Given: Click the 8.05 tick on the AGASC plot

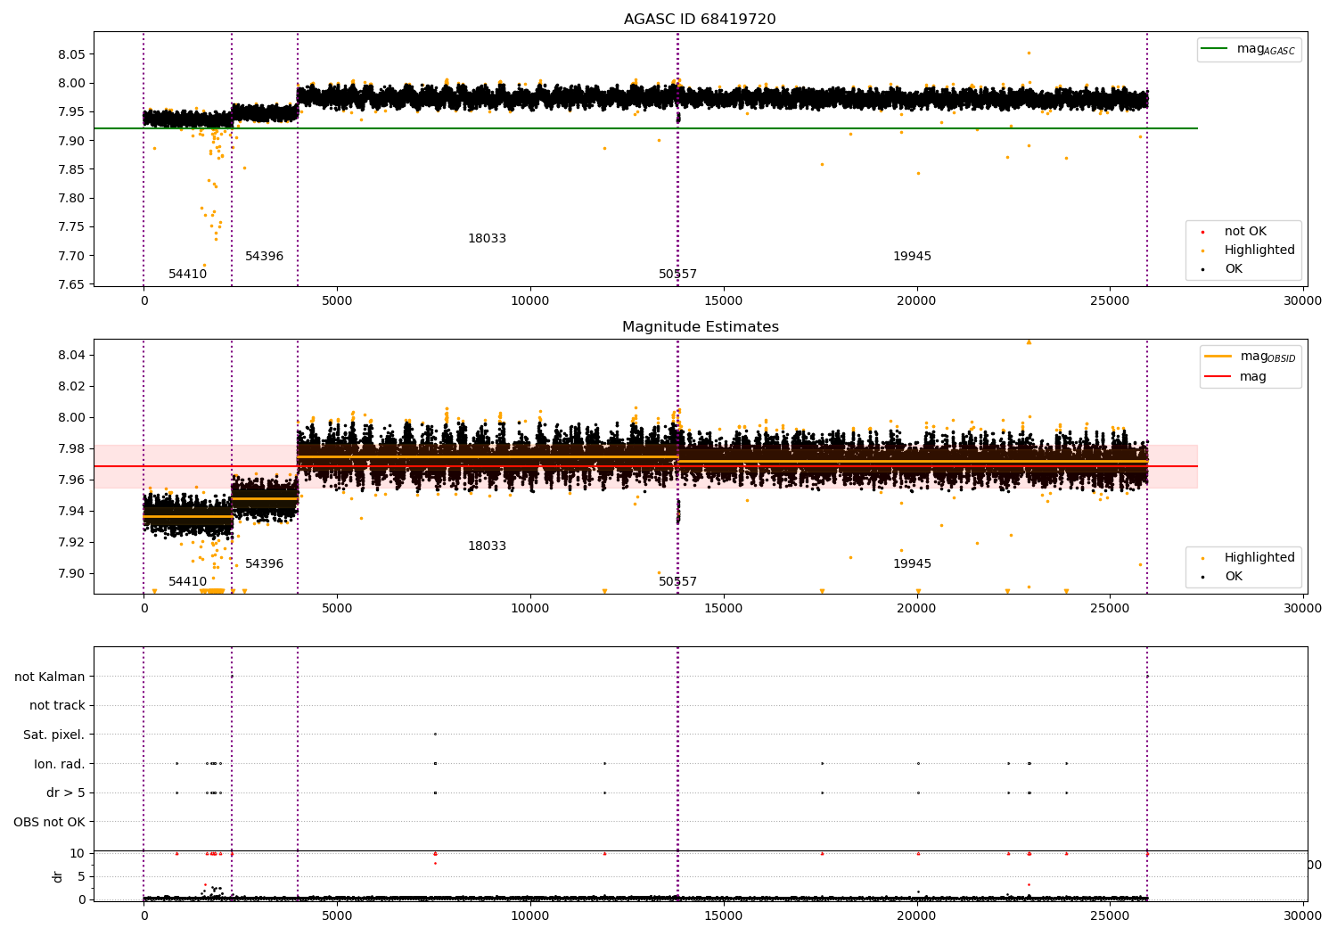Looking at the screenshot, I should (70, 54).
